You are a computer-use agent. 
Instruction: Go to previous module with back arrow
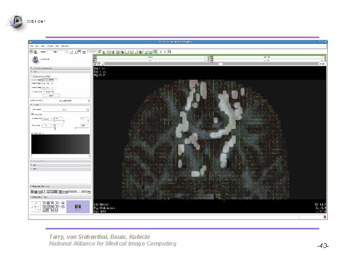71,52
